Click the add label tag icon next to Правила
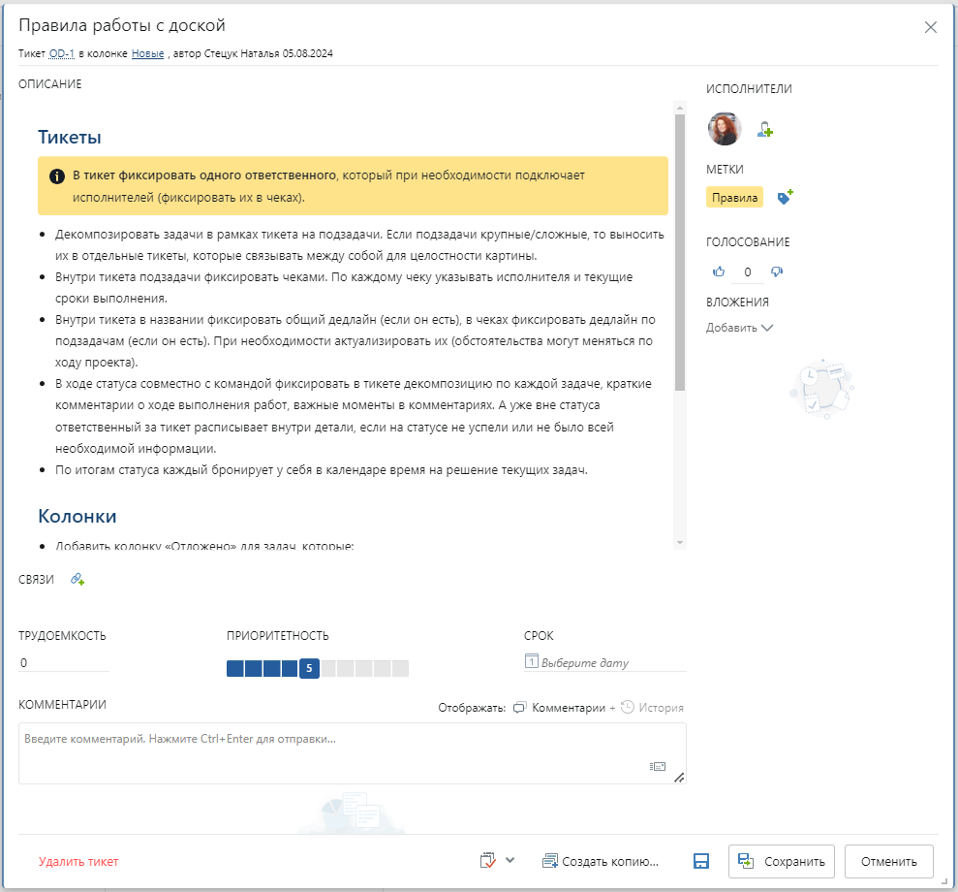 [786, 197]
